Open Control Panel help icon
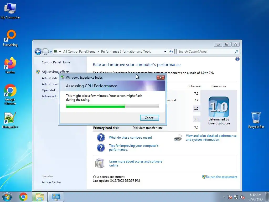The image size is (269, 202). 237,59
